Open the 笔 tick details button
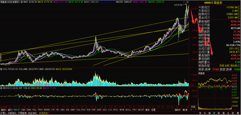241x115 pixels. (201, 113)
